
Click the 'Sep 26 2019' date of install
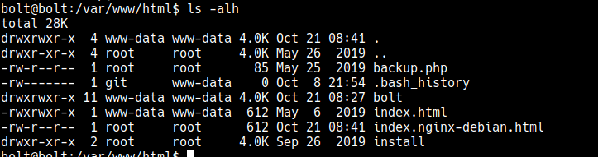pos(321,142)
